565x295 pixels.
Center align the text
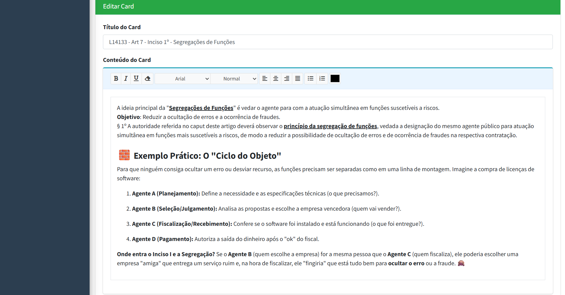click(276, 79)
